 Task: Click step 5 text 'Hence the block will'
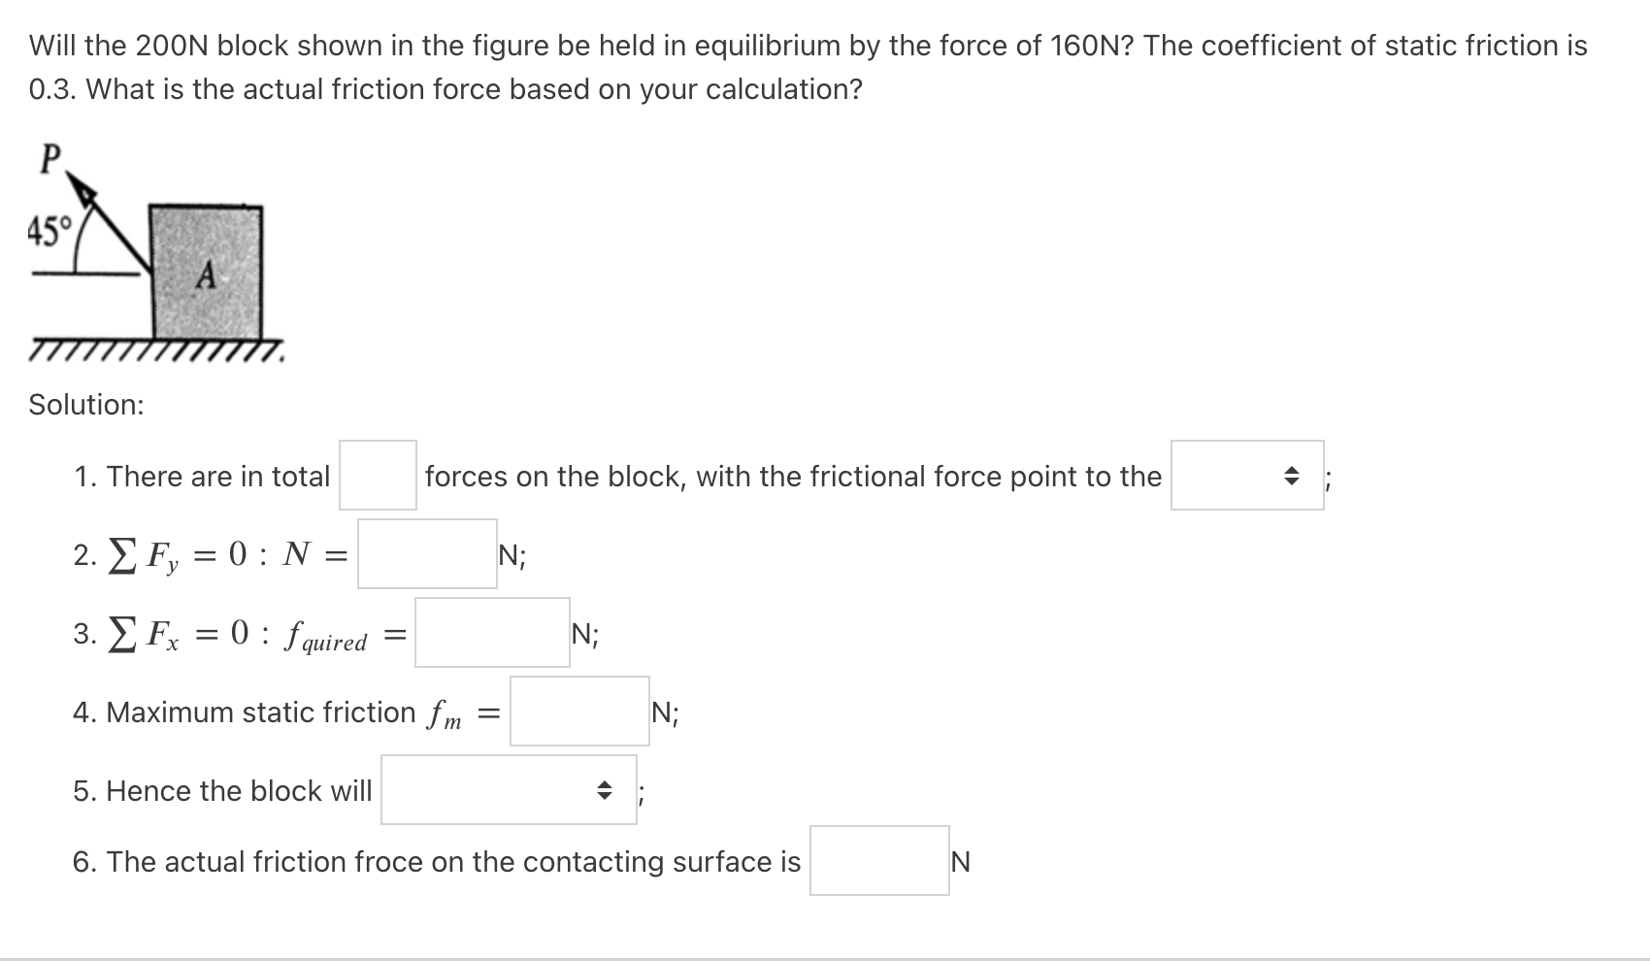pos(223,791)
